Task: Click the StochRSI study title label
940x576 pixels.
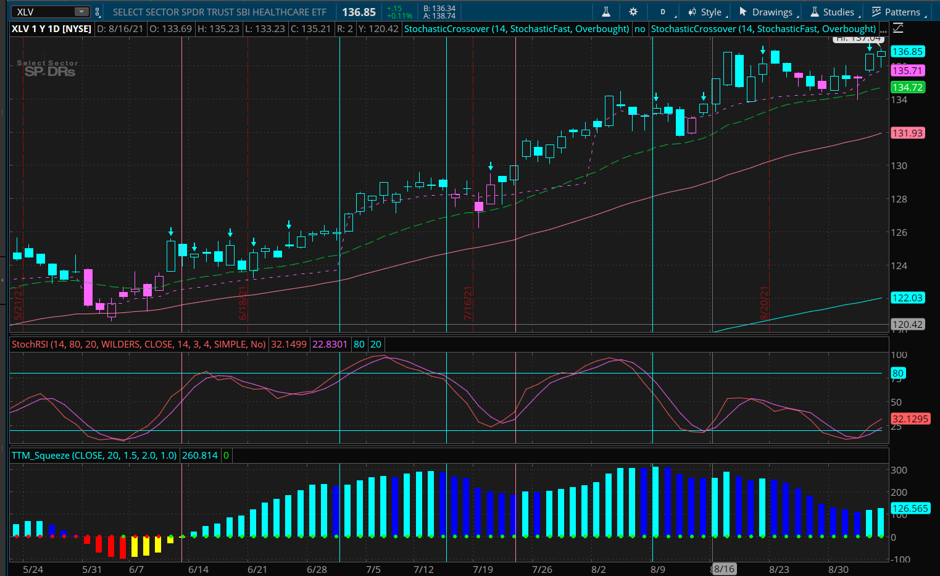Action: click(139, 344)
